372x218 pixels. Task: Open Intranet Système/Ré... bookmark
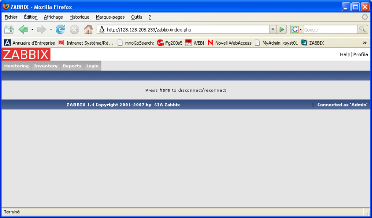[86, 43]
